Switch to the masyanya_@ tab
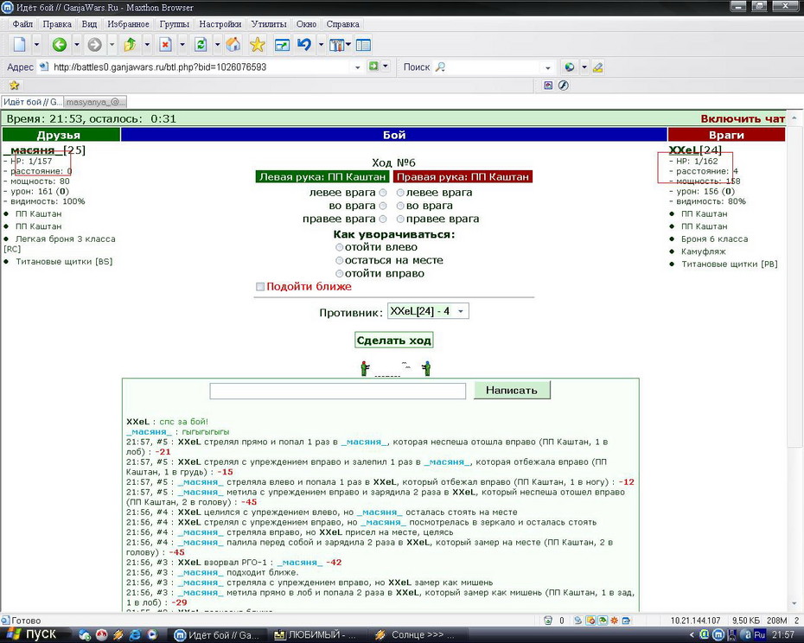 click(95, 102)
